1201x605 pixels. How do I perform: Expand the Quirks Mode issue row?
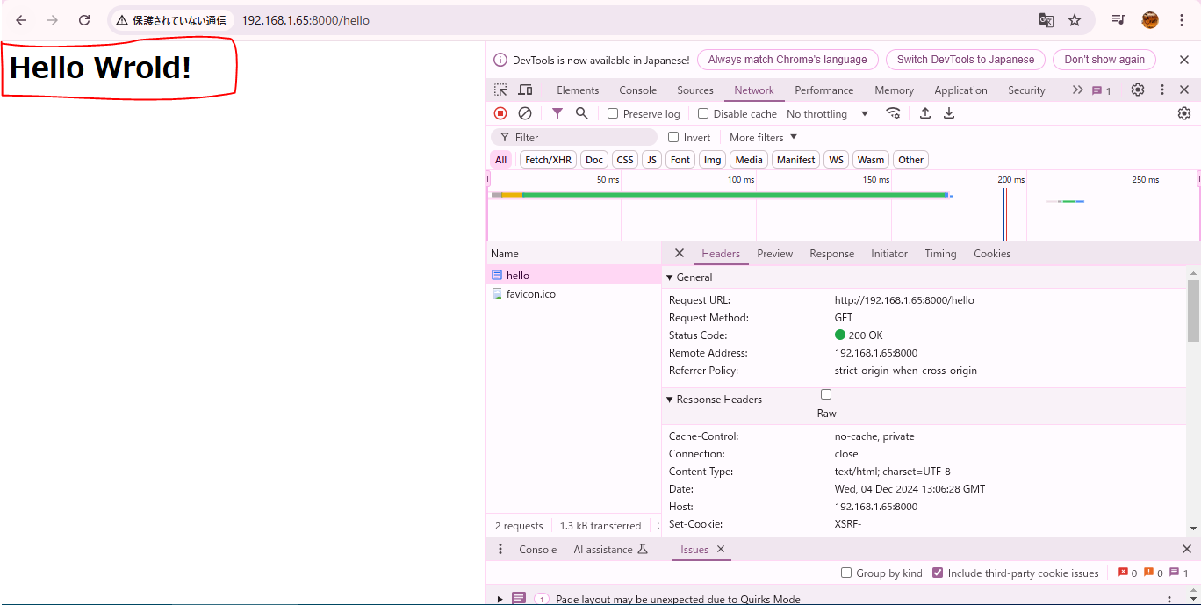tap(500, 599)
